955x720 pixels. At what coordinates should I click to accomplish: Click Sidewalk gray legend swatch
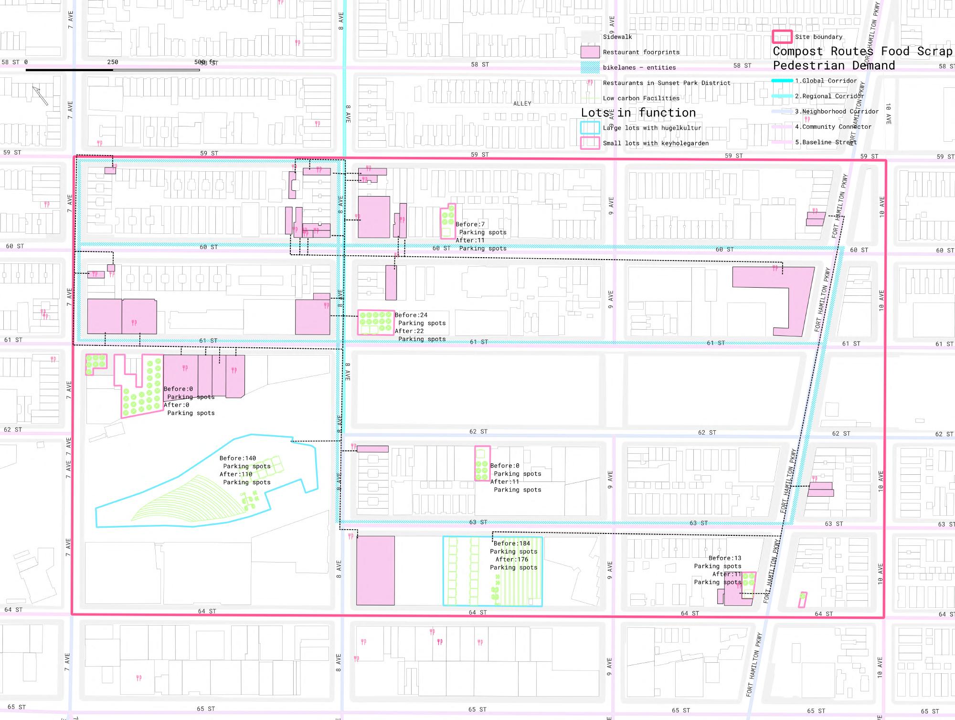[x=590, y=37]
